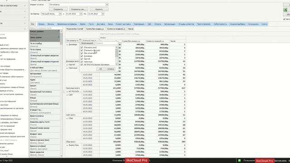Collapse the НЕ ТРОГАТЬ group row
Screen dimensions: 290x163
[x=67, y=91]
